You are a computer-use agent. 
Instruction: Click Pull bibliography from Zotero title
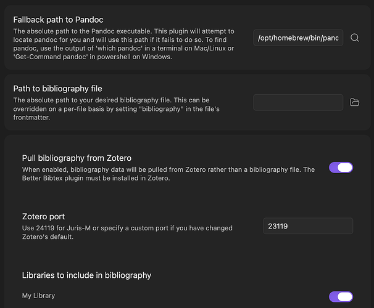pyautogui.click(x=77, y=158)
